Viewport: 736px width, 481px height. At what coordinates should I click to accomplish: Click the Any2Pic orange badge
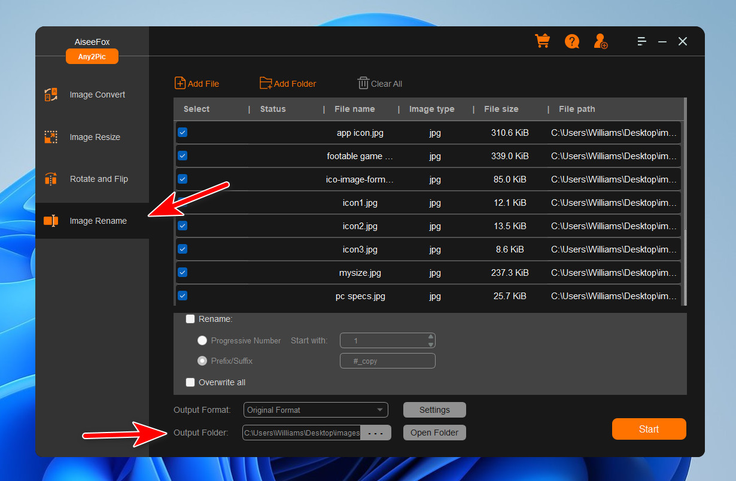coord(92,56)
